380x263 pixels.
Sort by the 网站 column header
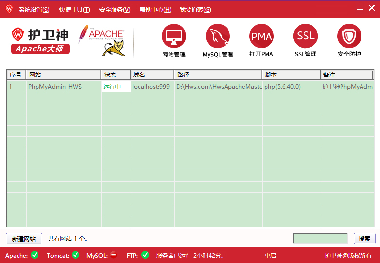63,75
